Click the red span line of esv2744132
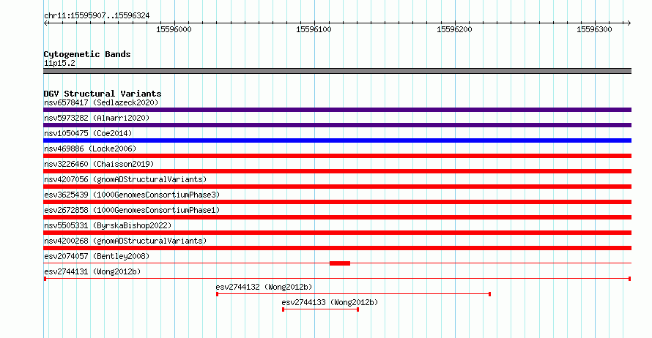The width and height of the screenshot is (652, 338). coord(353,294)
